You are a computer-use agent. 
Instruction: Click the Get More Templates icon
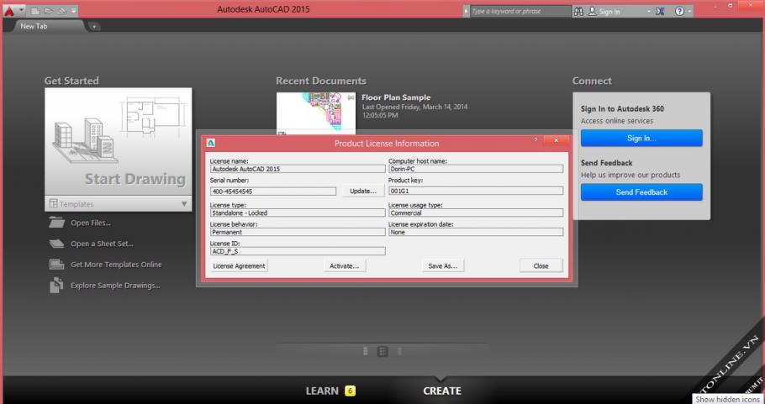coord(56,265)
